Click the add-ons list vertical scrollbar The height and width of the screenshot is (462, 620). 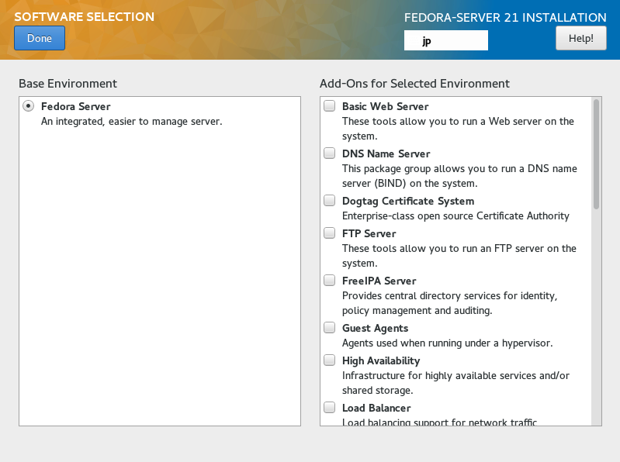coord(596,154)
